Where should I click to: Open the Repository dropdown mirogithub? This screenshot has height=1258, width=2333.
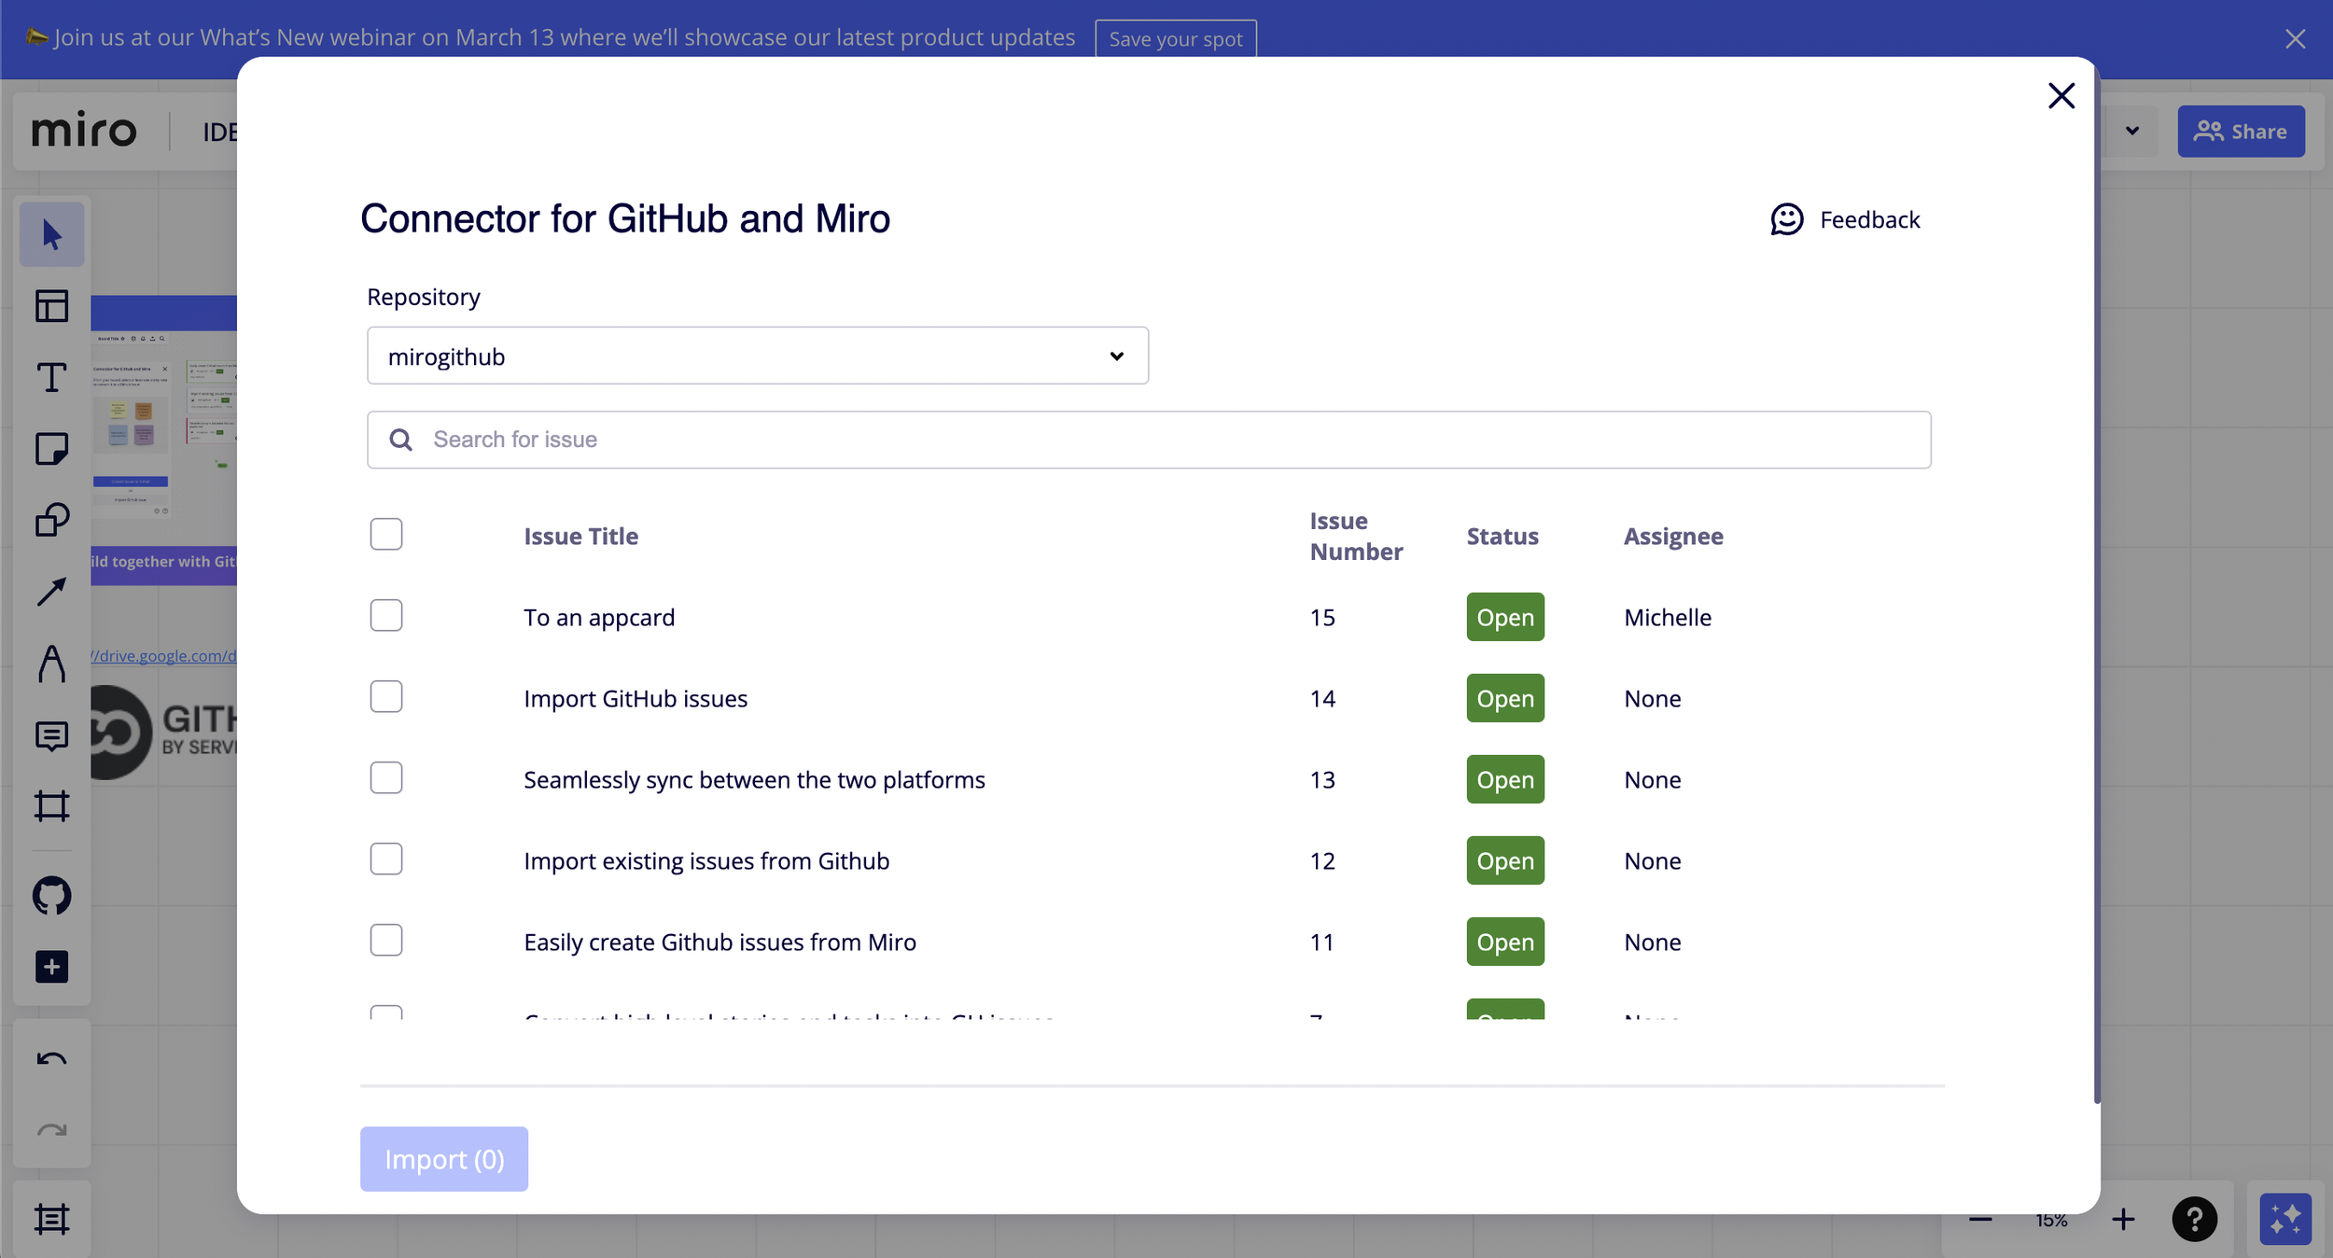point(758,356)
